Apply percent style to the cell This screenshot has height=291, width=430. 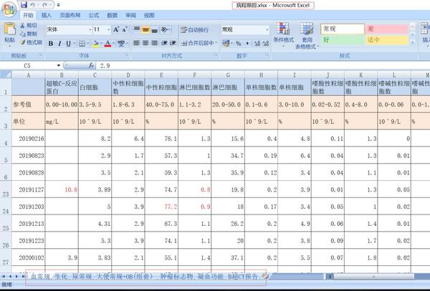[239, 43]
